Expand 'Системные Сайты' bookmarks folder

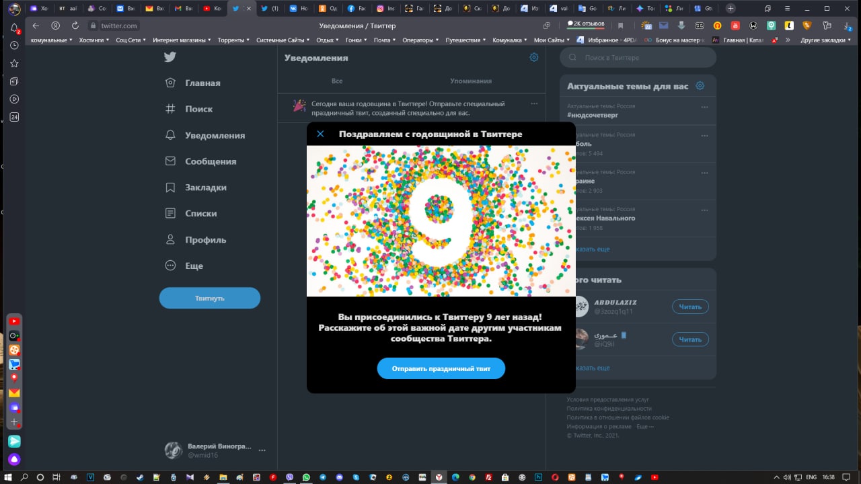click(283, 40)
